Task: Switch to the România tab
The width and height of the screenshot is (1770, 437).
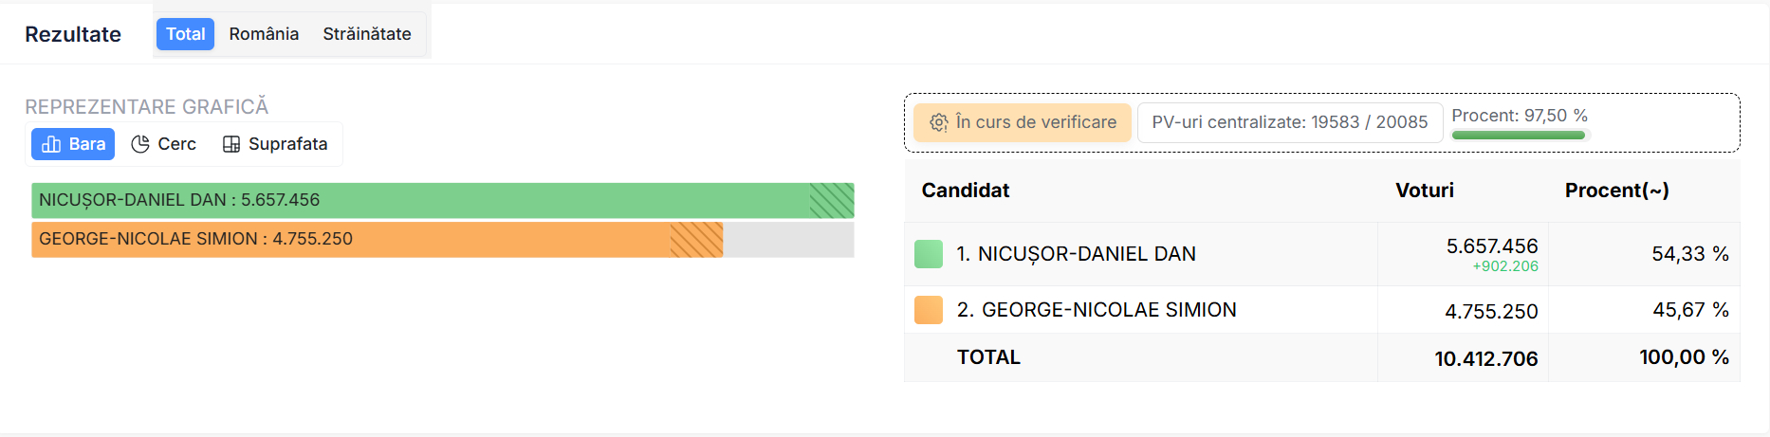Action: 264,34
